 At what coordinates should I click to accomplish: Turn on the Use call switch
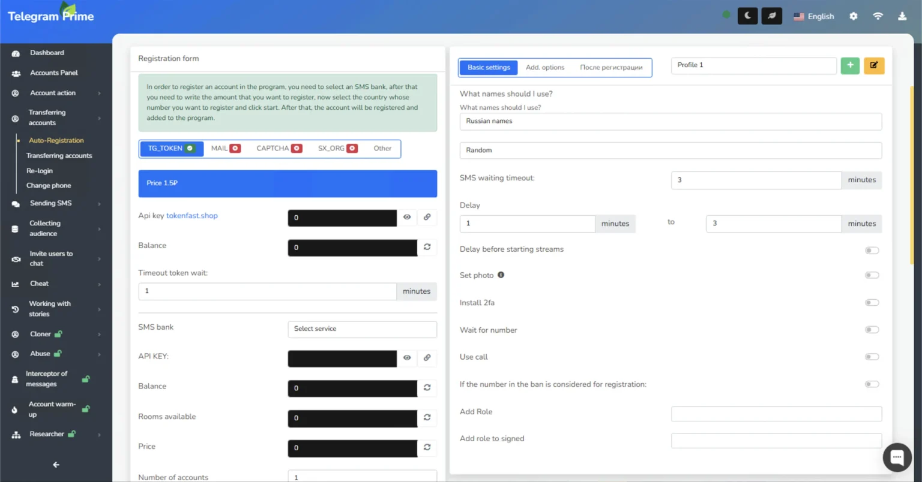tap(872, 356)
